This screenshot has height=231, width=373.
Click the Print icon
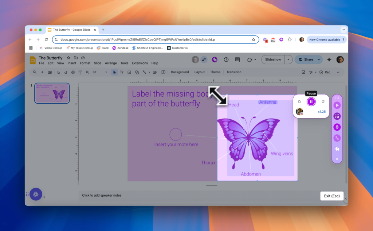tap(73, 72)
